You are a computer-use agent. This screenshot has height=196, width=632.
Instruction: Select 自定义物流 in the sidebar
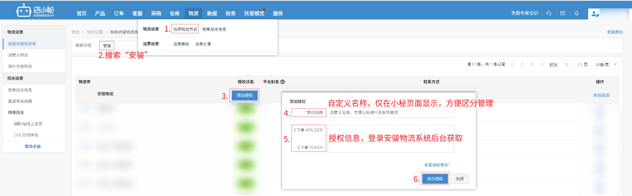[x=18, y=55]
